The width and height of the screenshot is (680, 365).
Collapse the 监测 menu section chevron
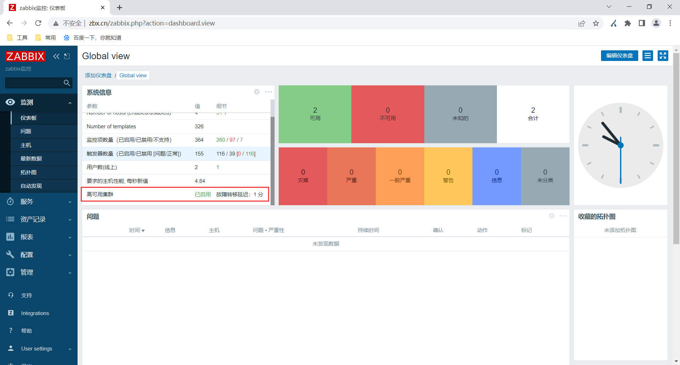click(70, 103)
